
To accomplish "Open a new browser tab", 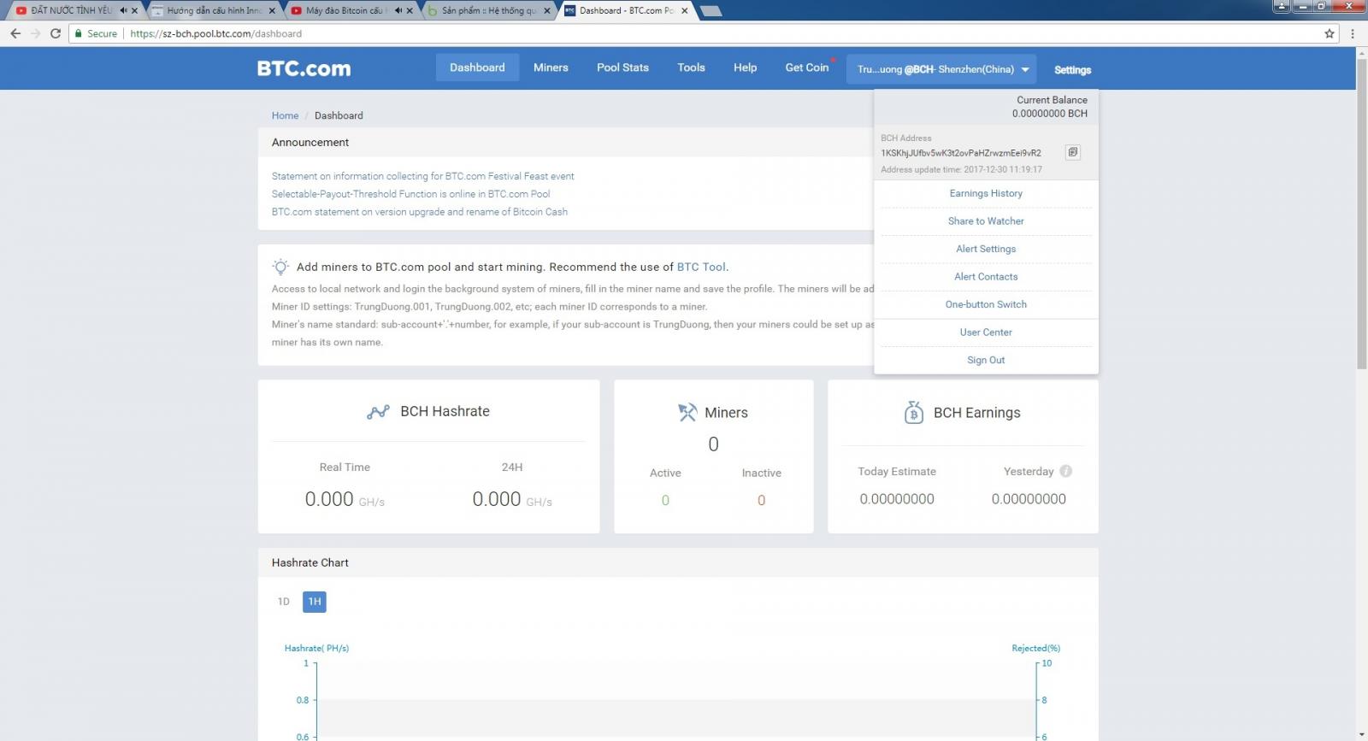I will tap(711, 11).
